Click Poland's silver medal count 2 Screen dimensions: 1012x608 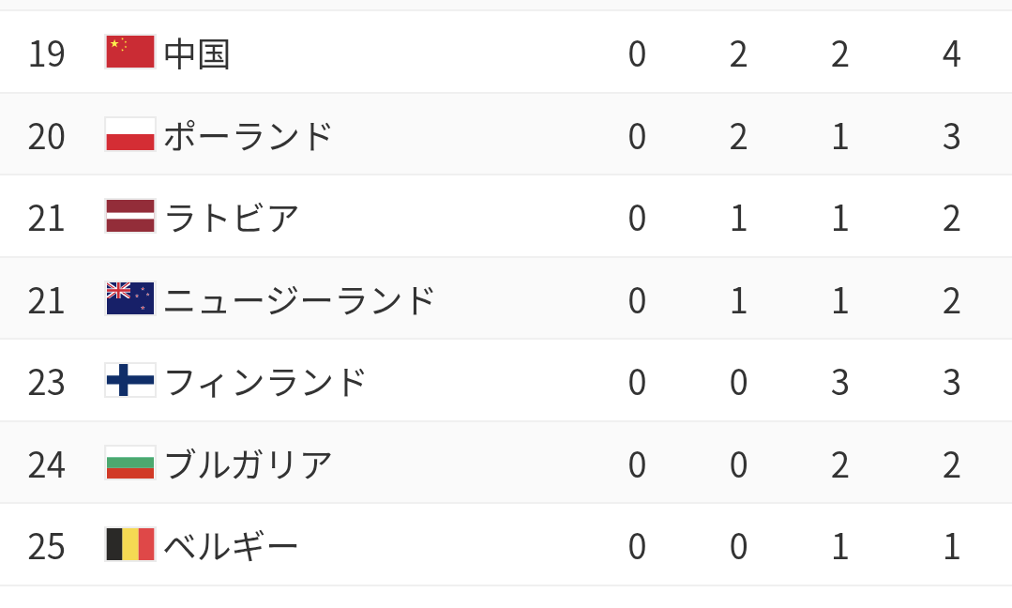pos(738,137)
